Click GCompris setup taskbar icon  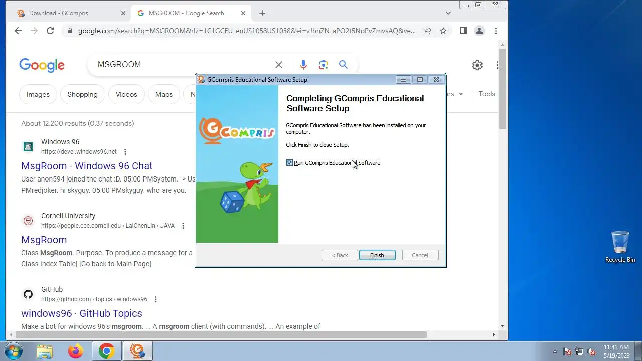click(137, 351)
